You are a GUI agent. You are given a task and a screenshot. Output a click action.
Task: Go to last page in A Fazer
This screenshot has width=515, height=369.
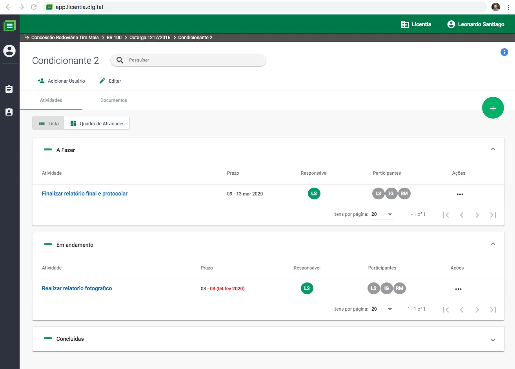(x=493, y=215)
